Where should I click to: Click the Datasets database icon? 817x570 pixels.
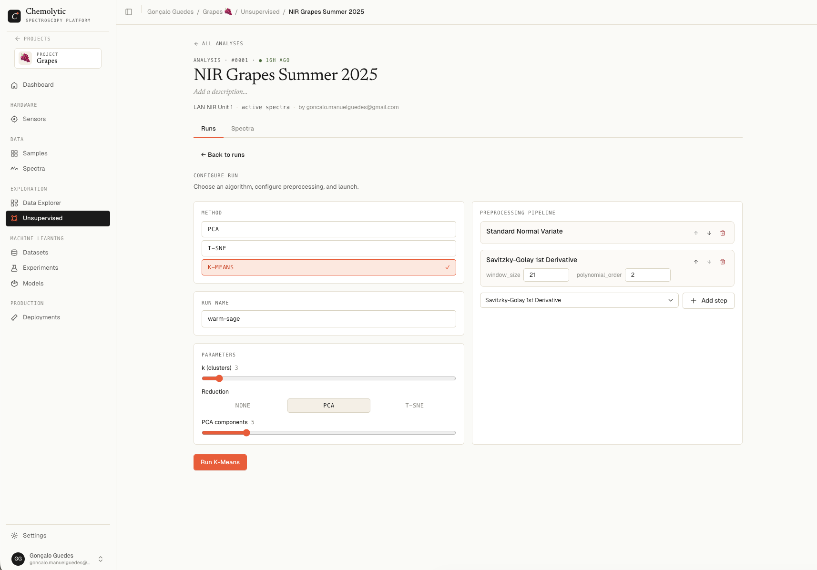point(14,253)
